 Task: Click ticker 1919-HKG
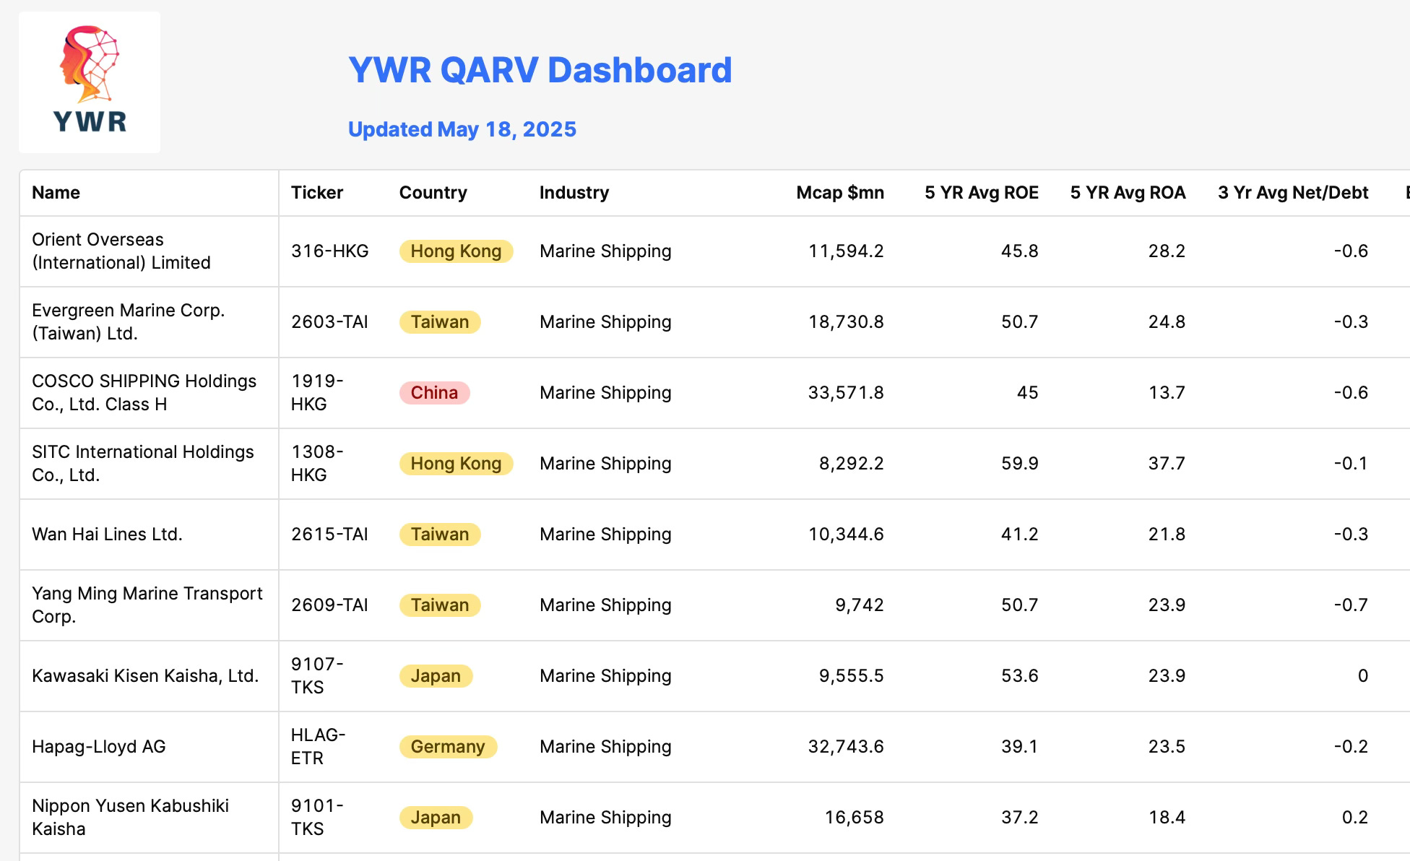point(317,393)
